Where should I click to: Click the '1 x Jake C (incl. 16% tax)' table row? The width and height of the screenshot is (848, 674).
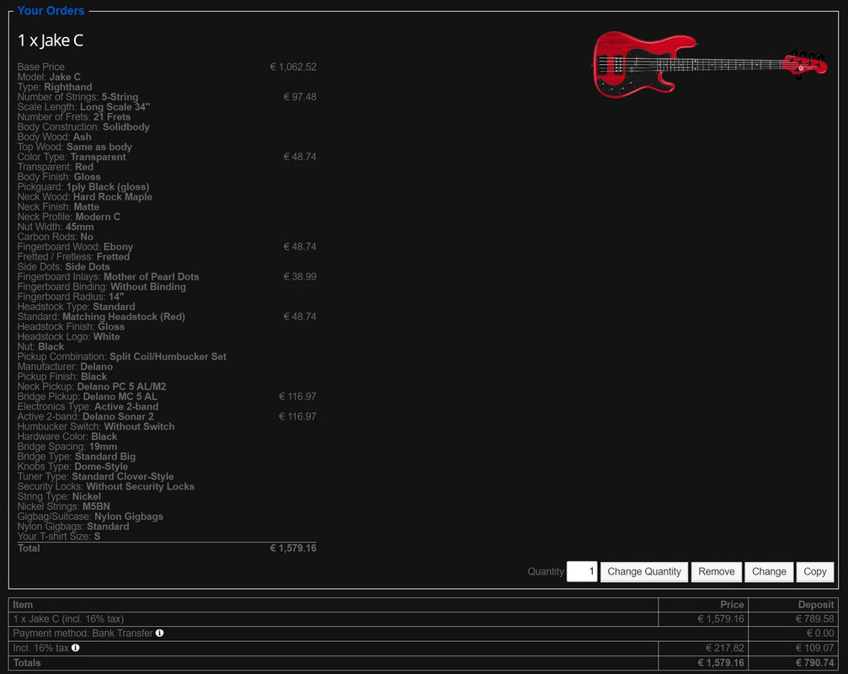pos(424,619)
